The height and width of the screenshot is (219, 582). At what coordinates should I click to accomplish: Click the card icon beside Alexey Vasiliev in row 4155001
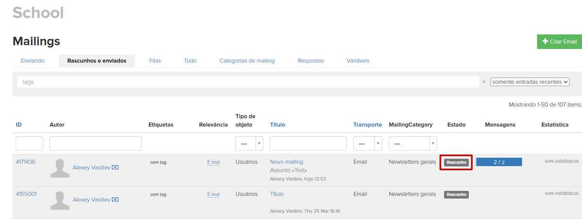tap(115, 199)
